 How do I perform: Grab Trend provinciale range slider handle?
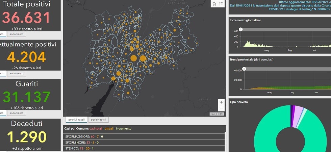[x=244, y=69]
